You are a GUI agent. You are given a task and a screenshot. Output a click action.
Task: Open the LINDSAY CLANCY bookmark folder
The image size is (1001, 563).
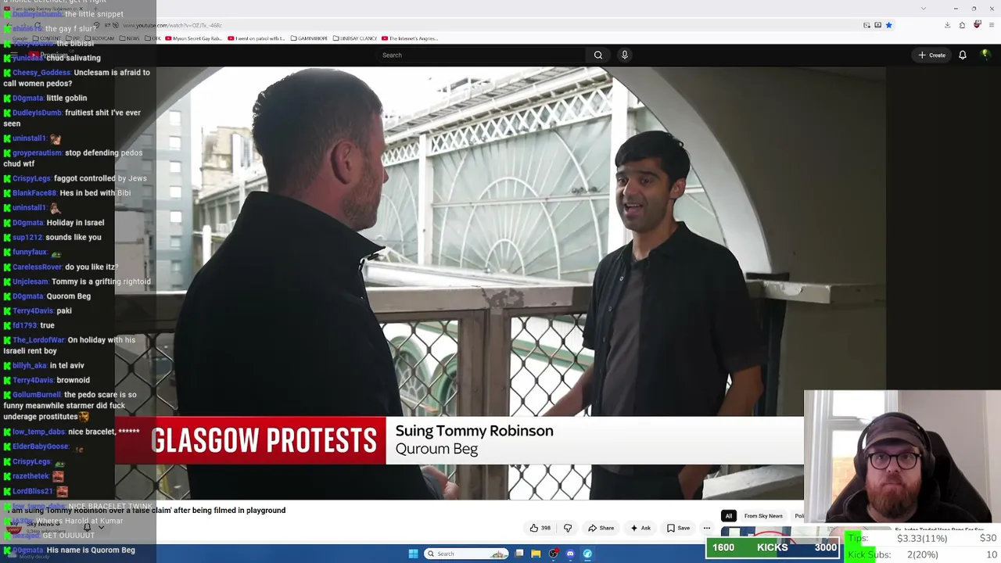coord(355,38)
